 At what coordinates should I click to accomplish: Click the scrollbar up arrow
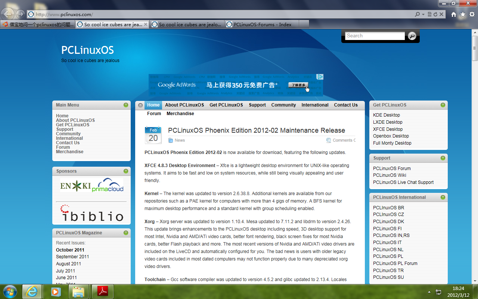tap(475, 32)
